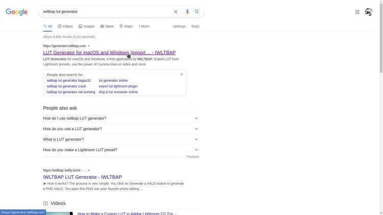Open the account profile avatar
This screenshot has width=383, height=215.
click(369, 12)
